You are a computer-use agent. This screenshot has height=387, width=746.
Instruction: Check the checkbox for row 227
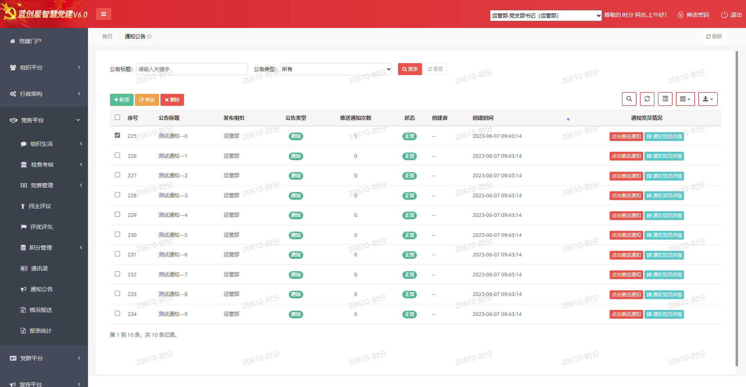117,175
